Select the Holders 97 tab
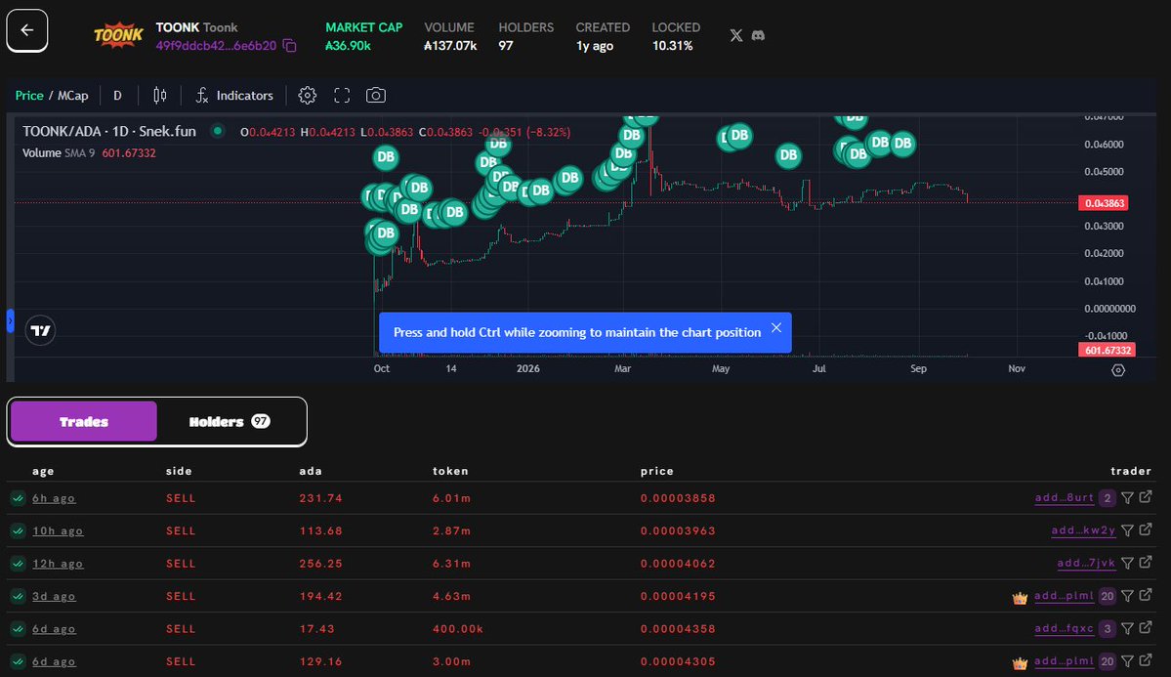This screenshot has width=1171, height=677. click(230, 421)
